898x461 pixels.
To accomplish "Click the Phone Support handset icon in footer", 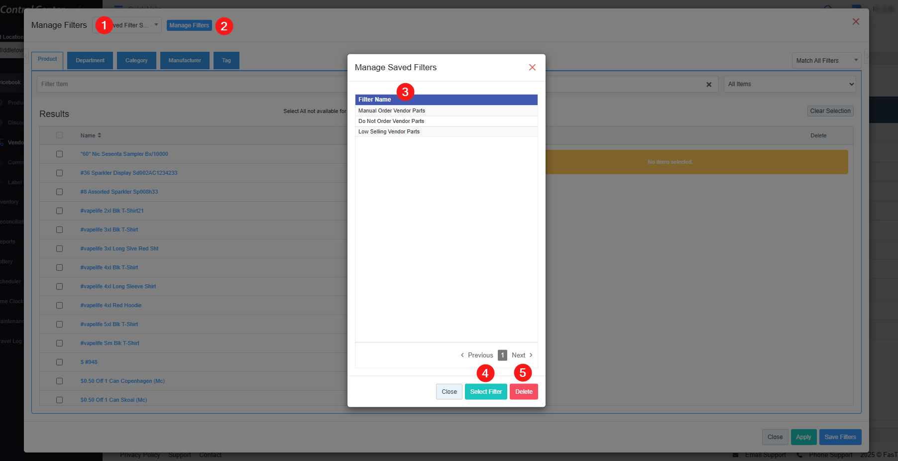I will [799, 455].
